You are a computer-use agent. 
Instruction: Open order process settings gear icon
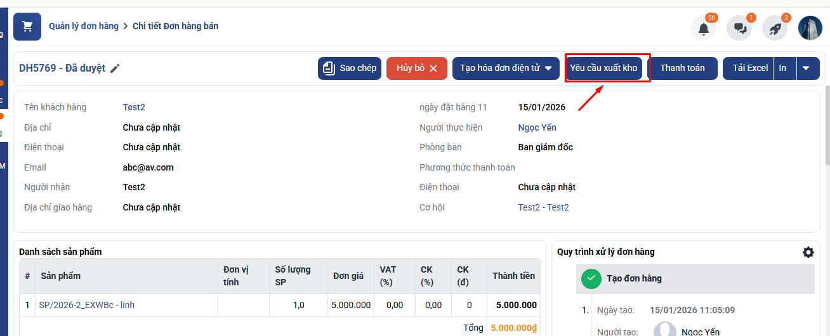[808, 252]
